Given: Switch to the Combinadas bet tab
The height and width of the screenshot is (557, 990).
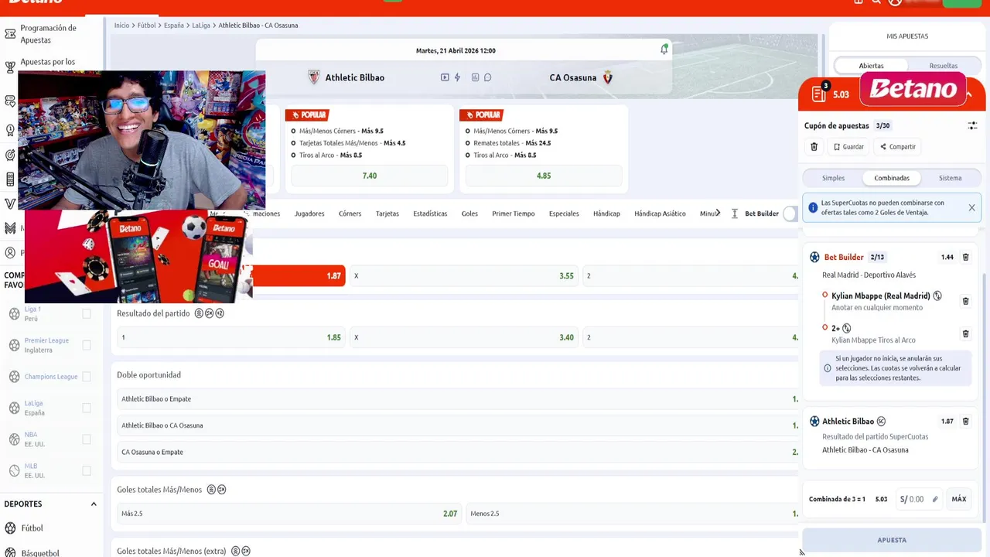Looking at the screenshot, I should click(x=892, y=178).
